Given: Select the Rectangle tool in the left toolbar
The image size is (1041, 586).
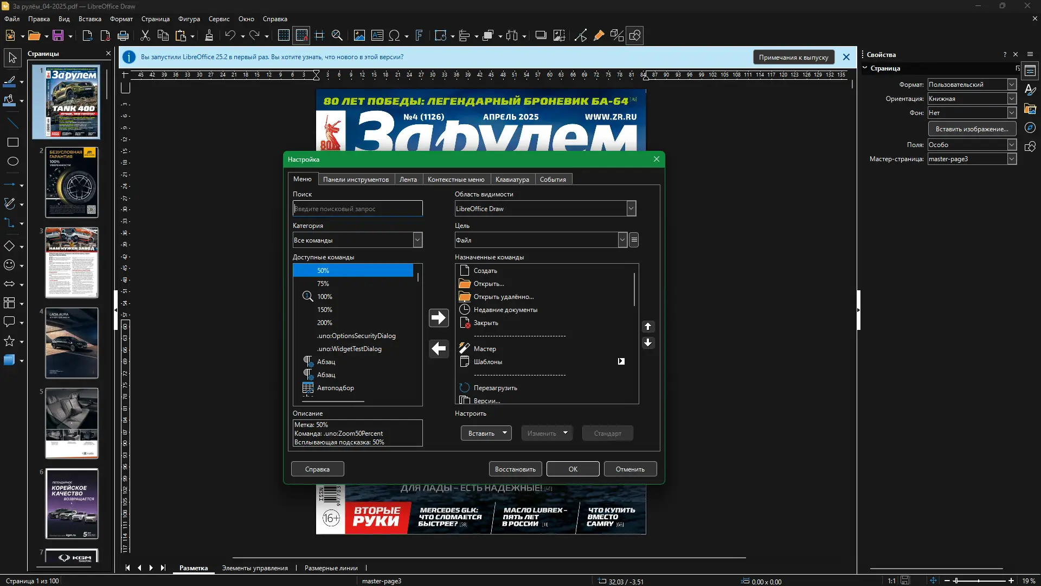Looking at the screenshot, I should (x=12, y=142).
